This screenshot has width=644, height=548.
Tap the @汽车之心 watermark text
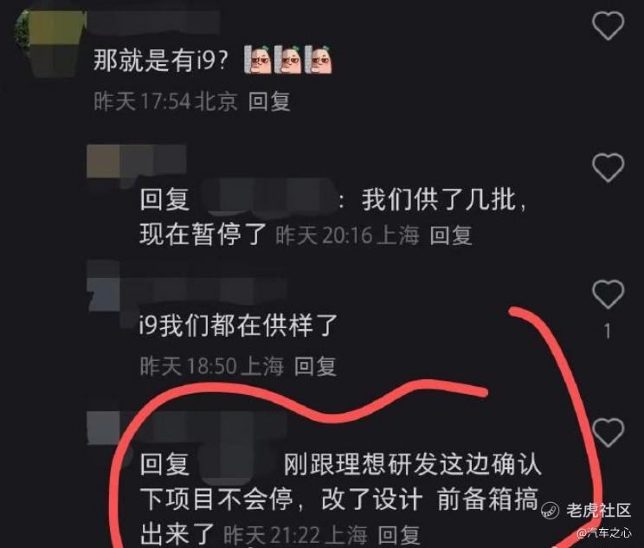click(604, 532)
